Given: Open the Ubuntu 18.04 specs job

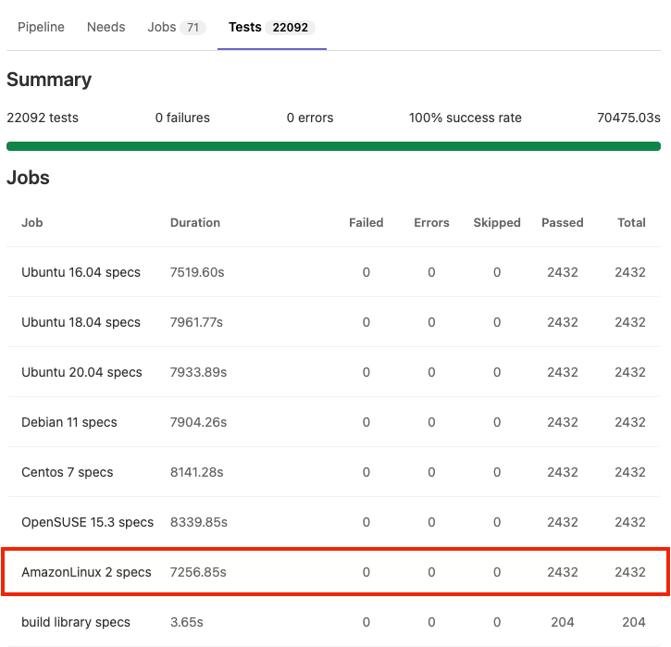Looking at the screenshot, I should point(81,322).
